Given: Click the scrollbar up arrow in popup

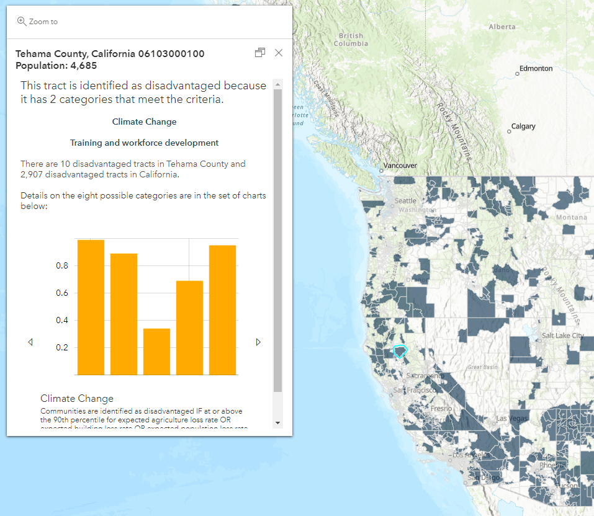Looking at the screenshot, I should 278,84.
